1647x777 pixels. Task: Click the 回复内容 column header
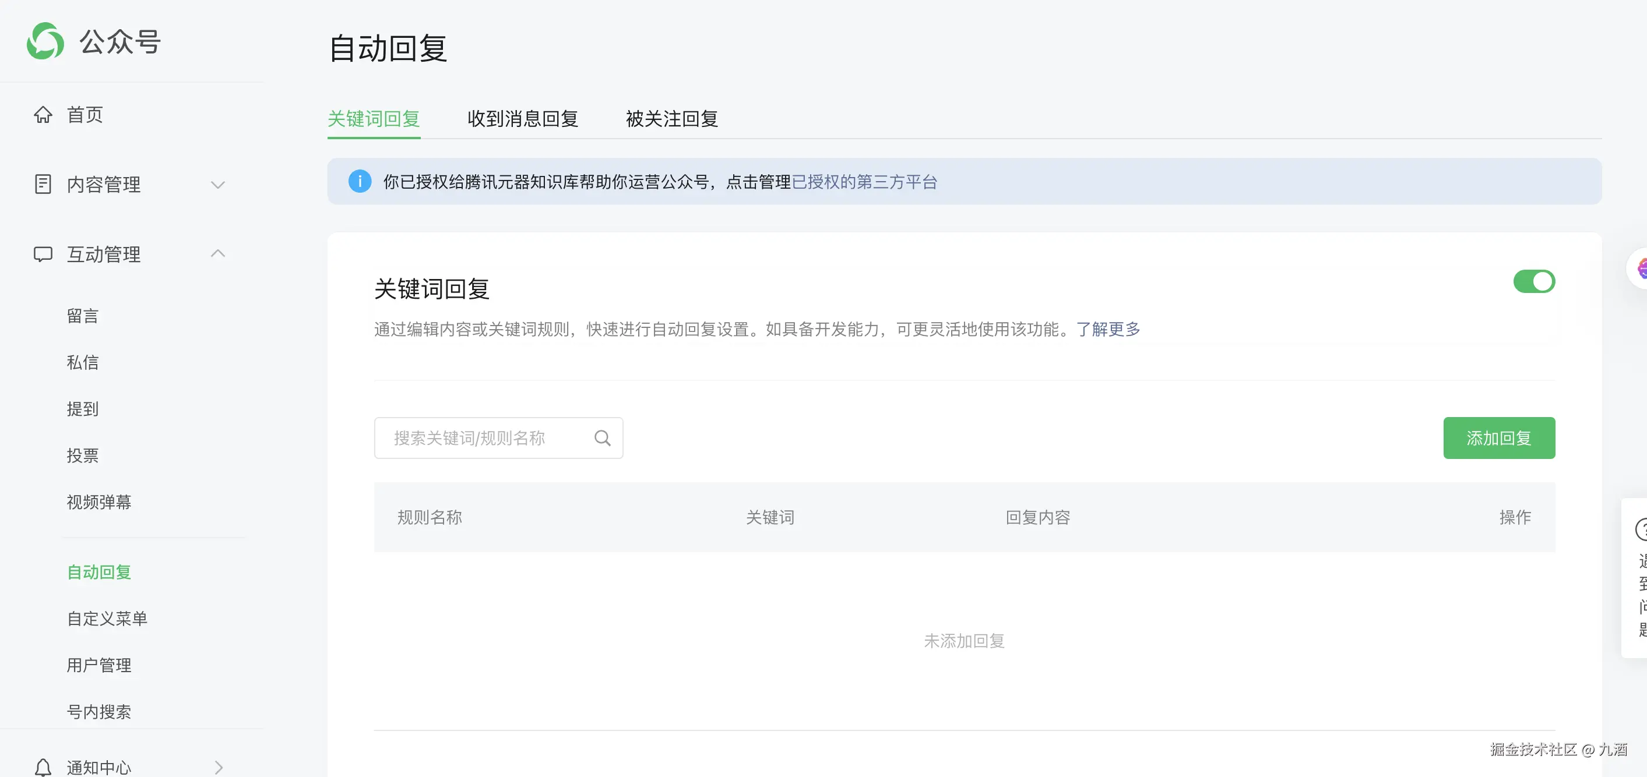[x=1038, y=518]
